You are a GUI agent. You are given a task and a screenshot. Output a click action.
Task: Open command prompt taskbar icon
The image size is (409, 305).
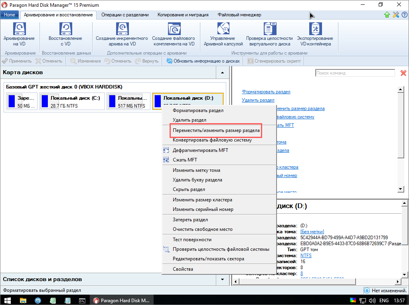82,300
